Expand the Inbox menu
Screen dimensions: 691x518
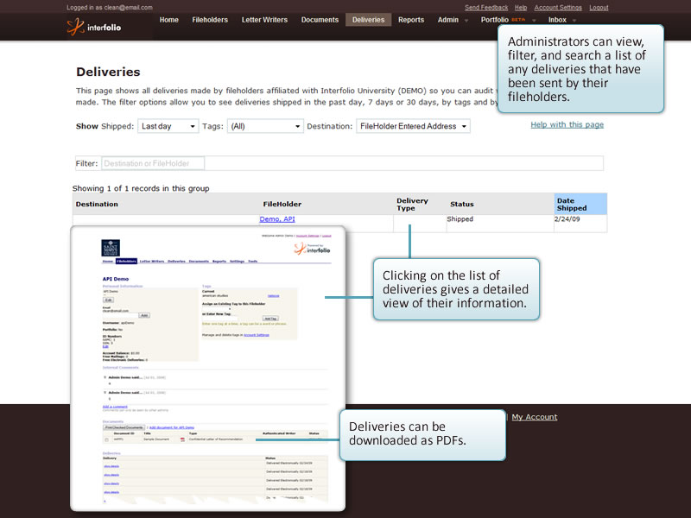pyautogui.click(x=562, y=20)
